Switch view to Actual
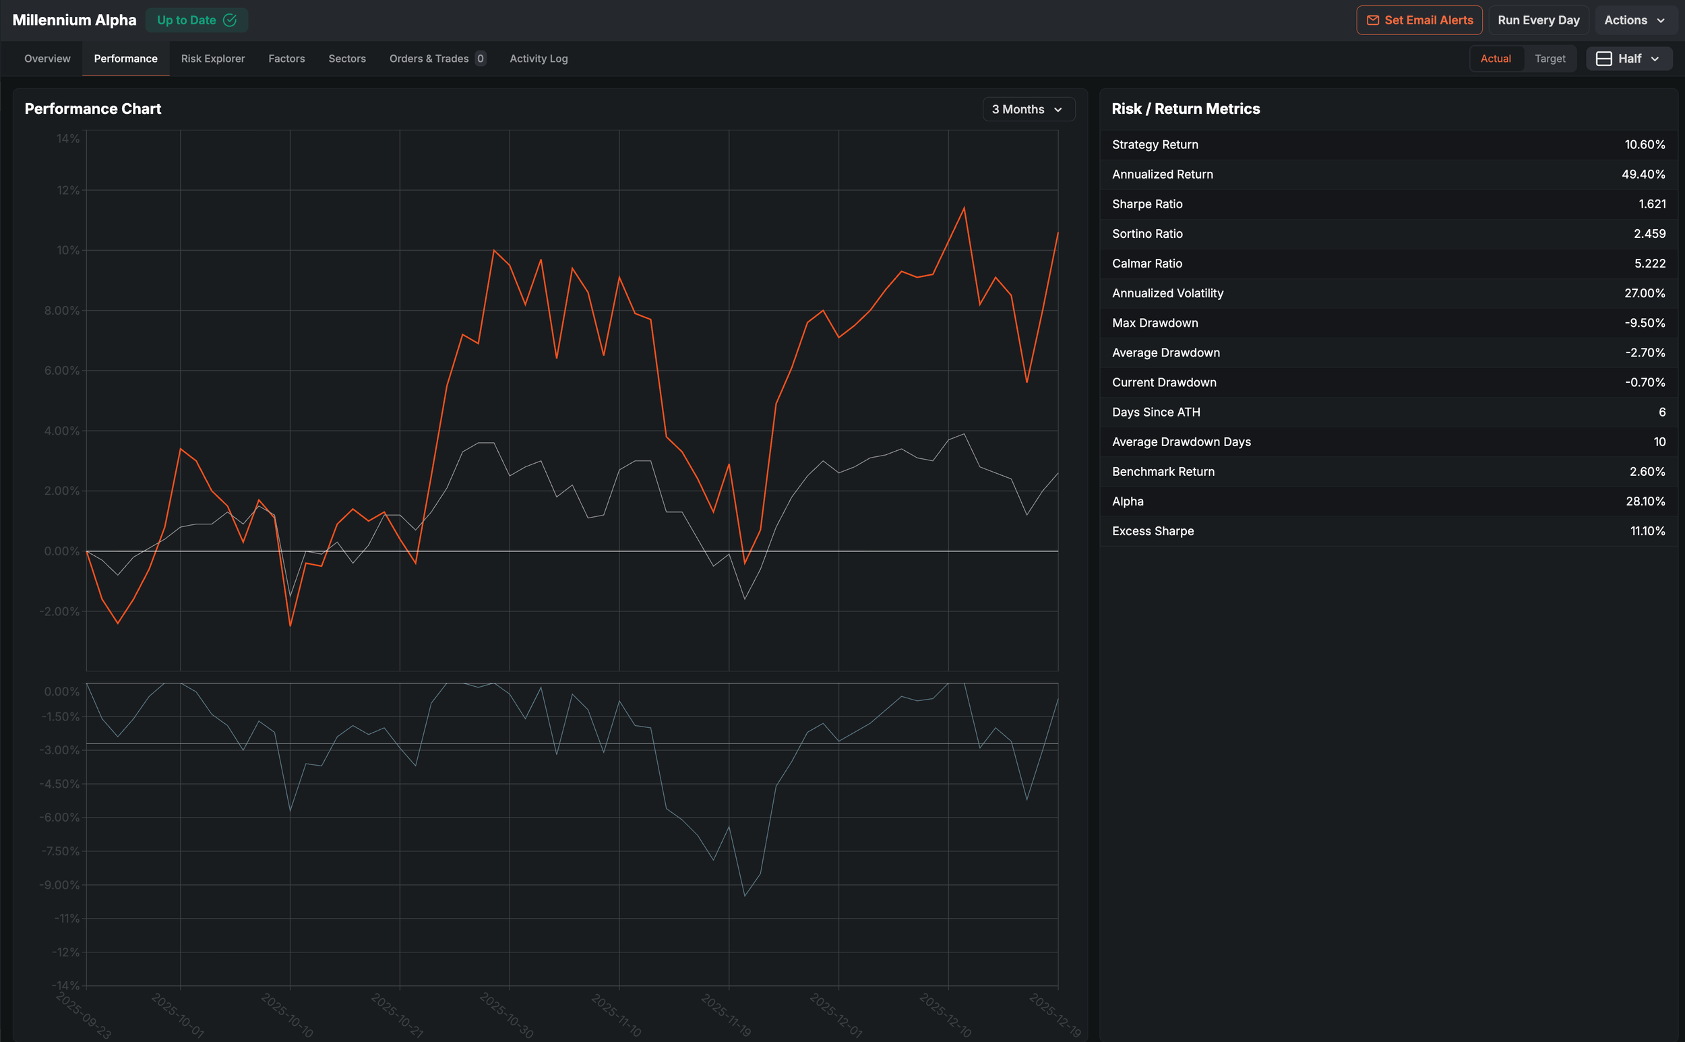This screenshot has width=1685, height=1042. pyautogui.click(x=1496, y=59)
